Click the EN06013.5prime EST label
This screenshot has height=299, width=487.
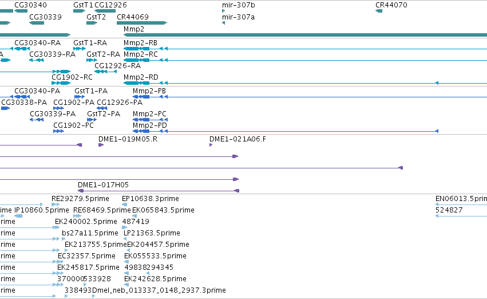[x=461, y=199]
